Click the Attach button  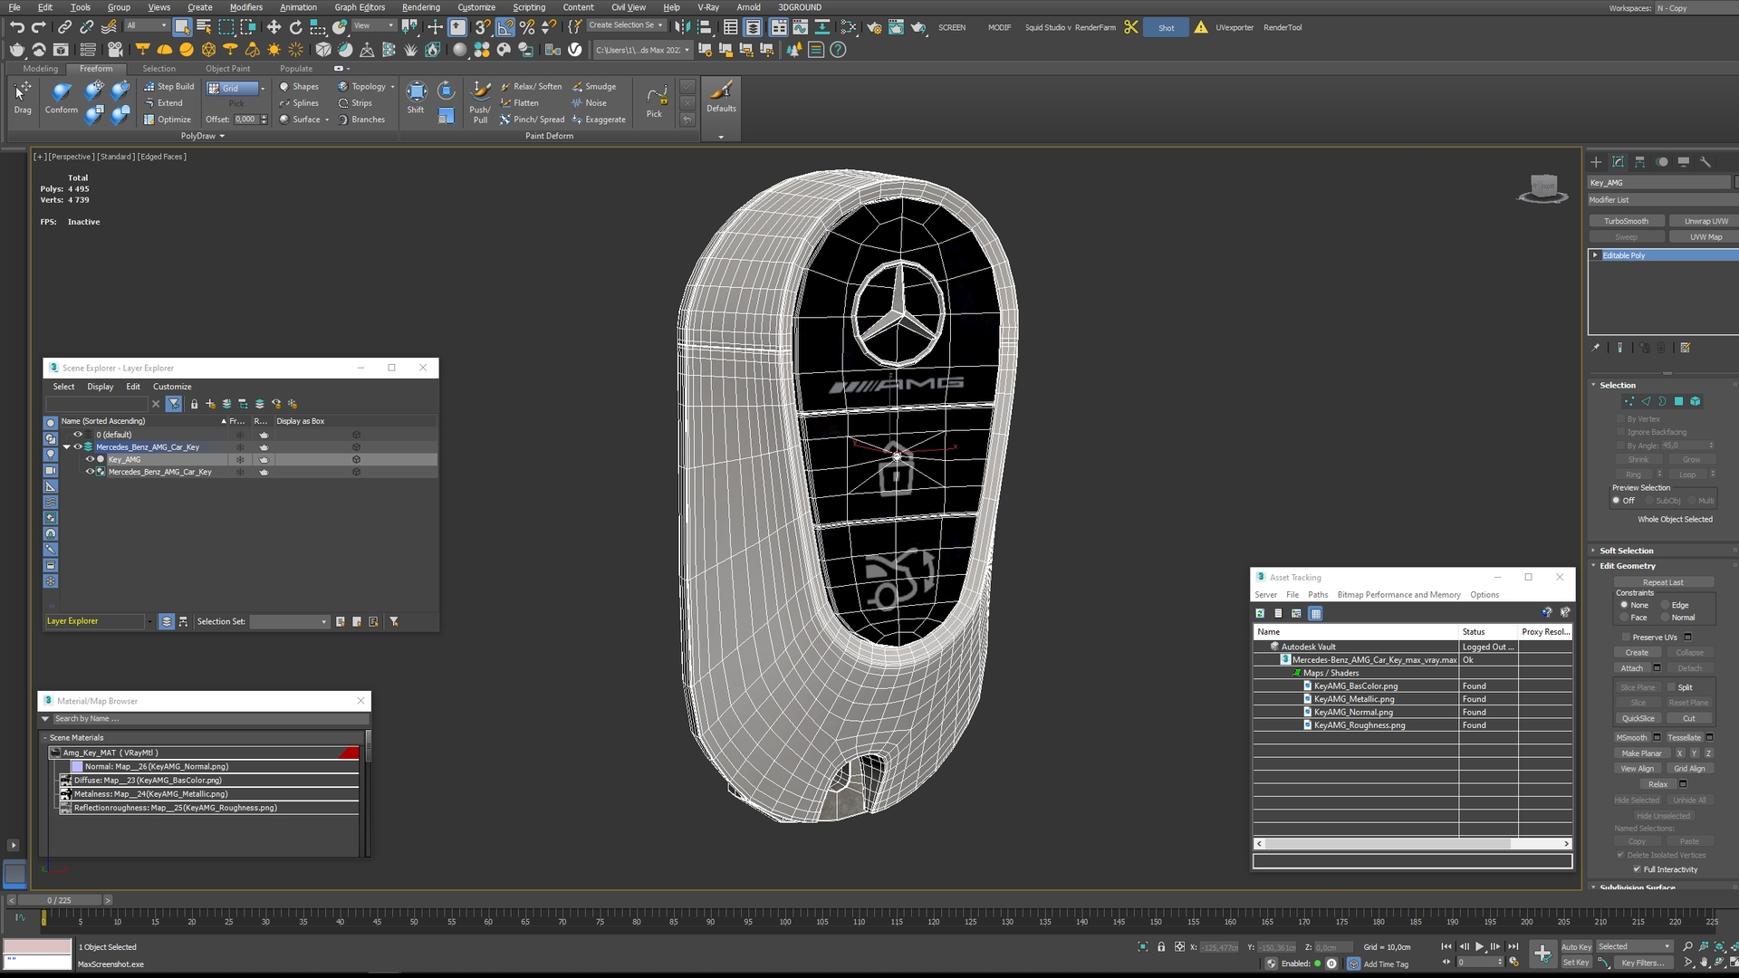pos(1632,668)
